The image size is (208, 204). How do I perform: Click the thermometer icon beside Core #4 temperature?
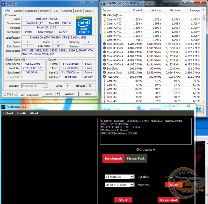(x=105, y=97)
